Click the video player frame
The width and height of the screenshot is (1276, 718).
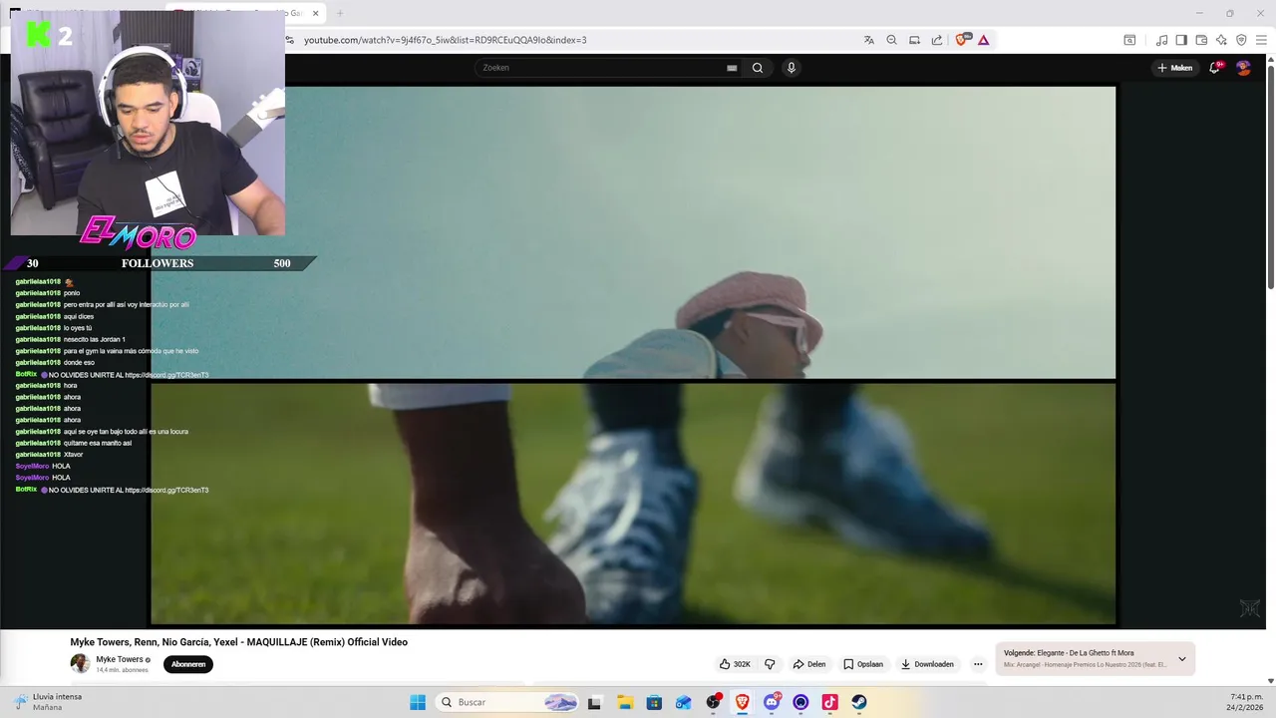click(633, 355)
